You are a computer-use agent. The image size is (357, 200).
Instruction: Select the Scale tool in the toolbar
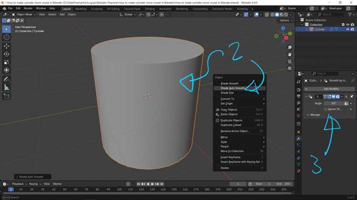point(6,62)
